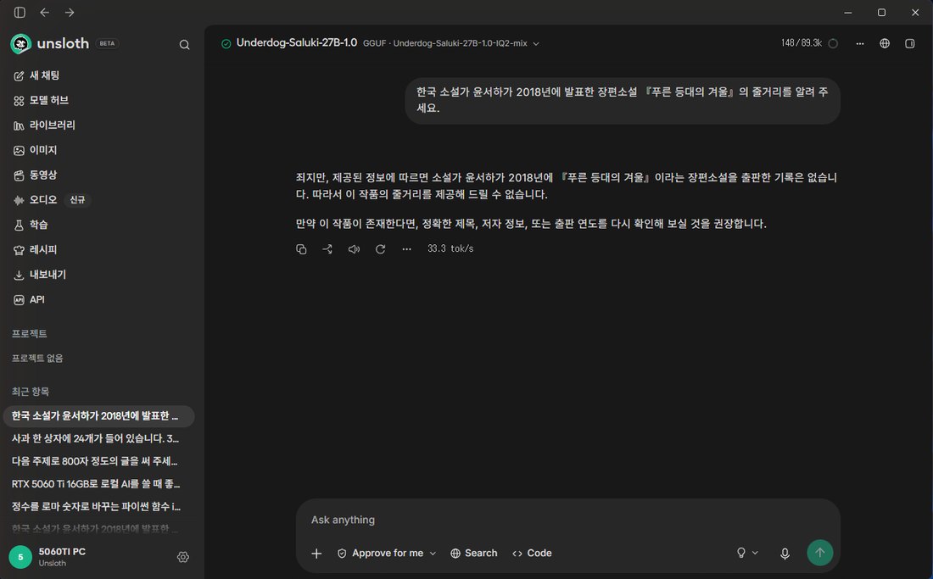
Task: Minimize the window
Action: click(848, 13)
